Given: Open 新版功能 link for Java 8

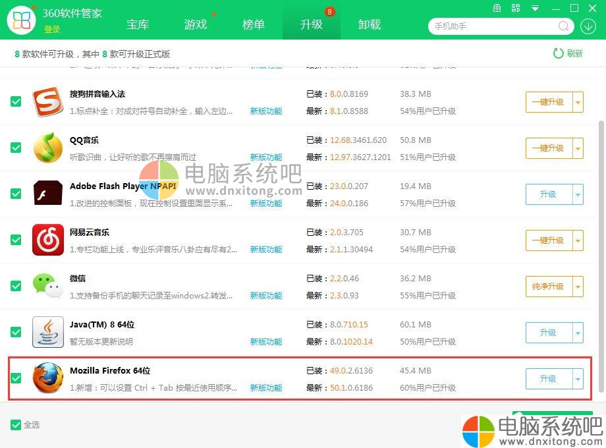Looking at the screenshot, I should point(266,342).
